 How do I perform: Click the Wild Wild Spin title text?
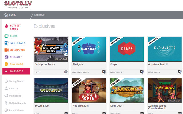(80, 106)
